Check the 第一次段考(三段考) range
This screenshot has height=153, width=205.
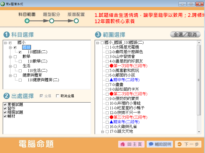[107, 66]
